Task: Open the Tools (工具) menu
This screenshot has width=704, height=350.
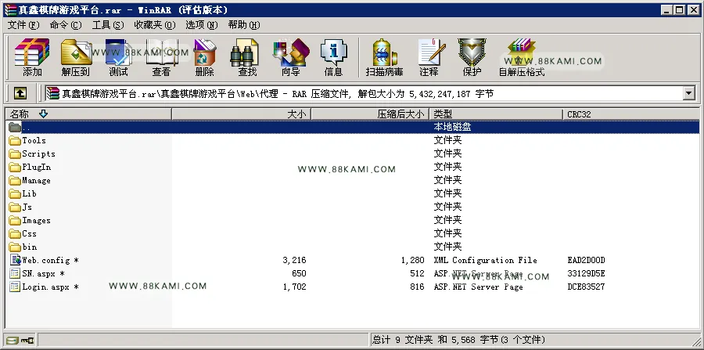Action: click(108, 25)
